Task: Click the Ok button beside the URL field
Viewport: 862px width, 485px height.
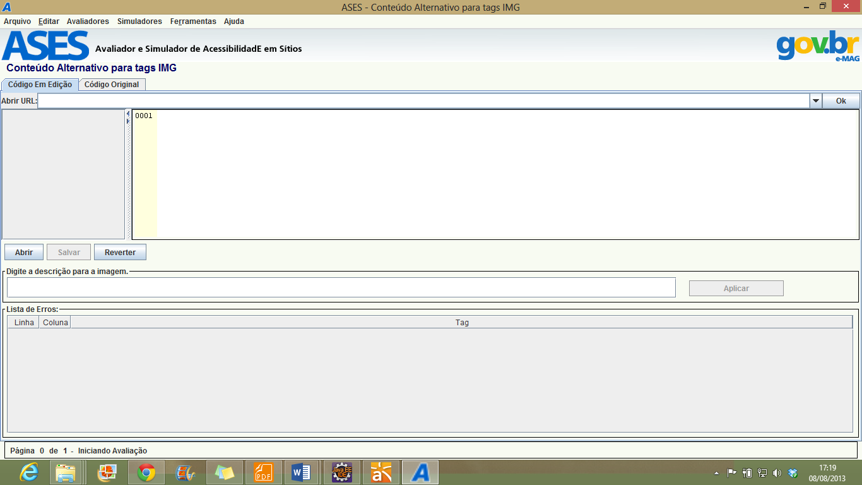Action: (841, 100)
